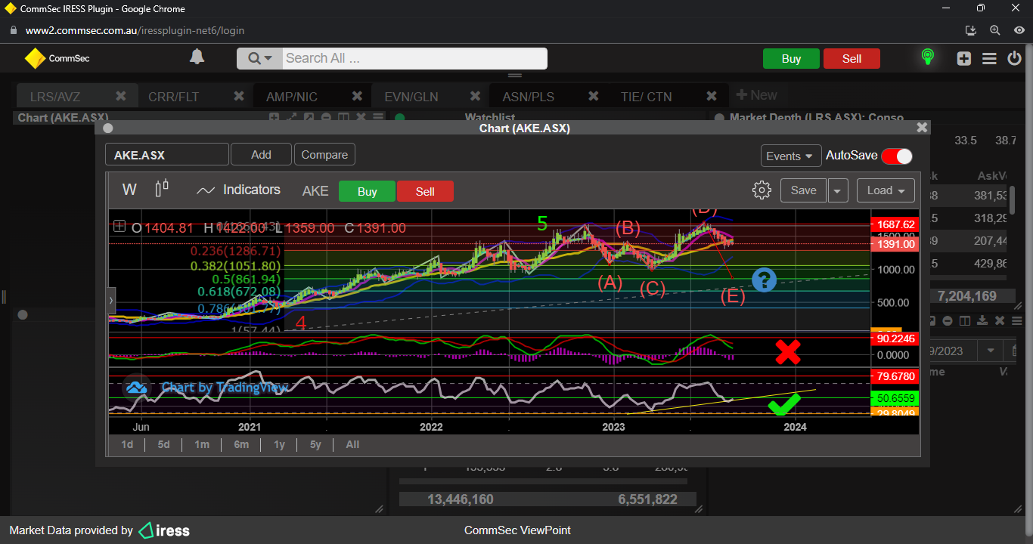Viewport: 1033px width, 544px height.
Task: Click the chart Save button
Action: click(x=803, y=190)
